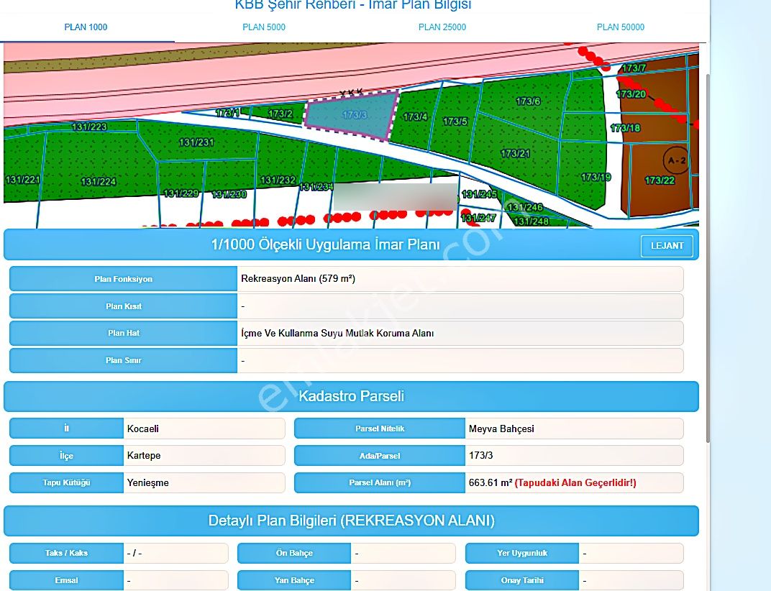Click parcel 131/224 on the map

[x=99, y=182]
